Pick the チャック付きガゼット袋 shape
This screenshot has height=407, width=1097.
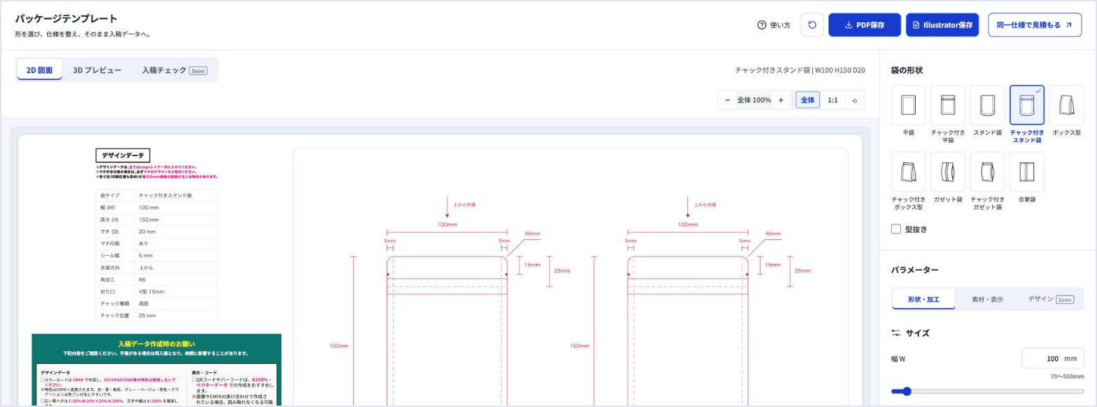coord(987,172)
